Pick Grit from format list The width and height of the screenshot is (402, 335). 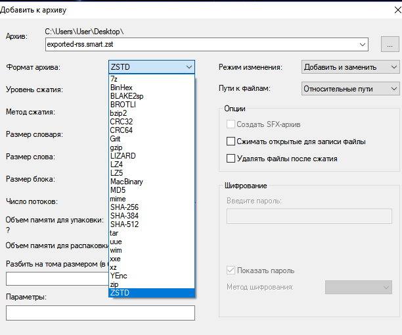coord(152,139)
